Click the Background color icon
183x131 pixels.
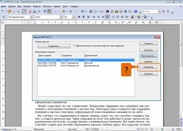pyautogui.click(x=145, y=17)
